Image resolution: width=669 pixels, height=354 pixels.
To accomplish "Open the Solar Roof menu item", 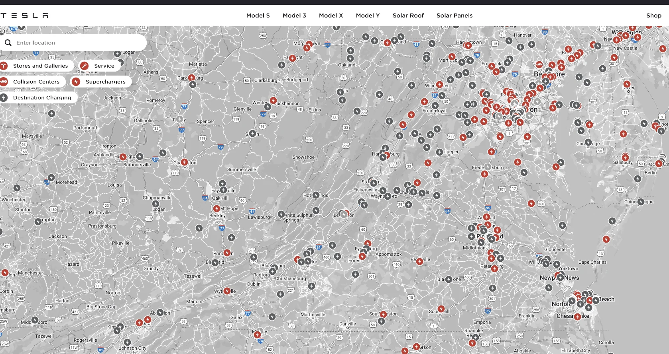I will tap(408, 16).
